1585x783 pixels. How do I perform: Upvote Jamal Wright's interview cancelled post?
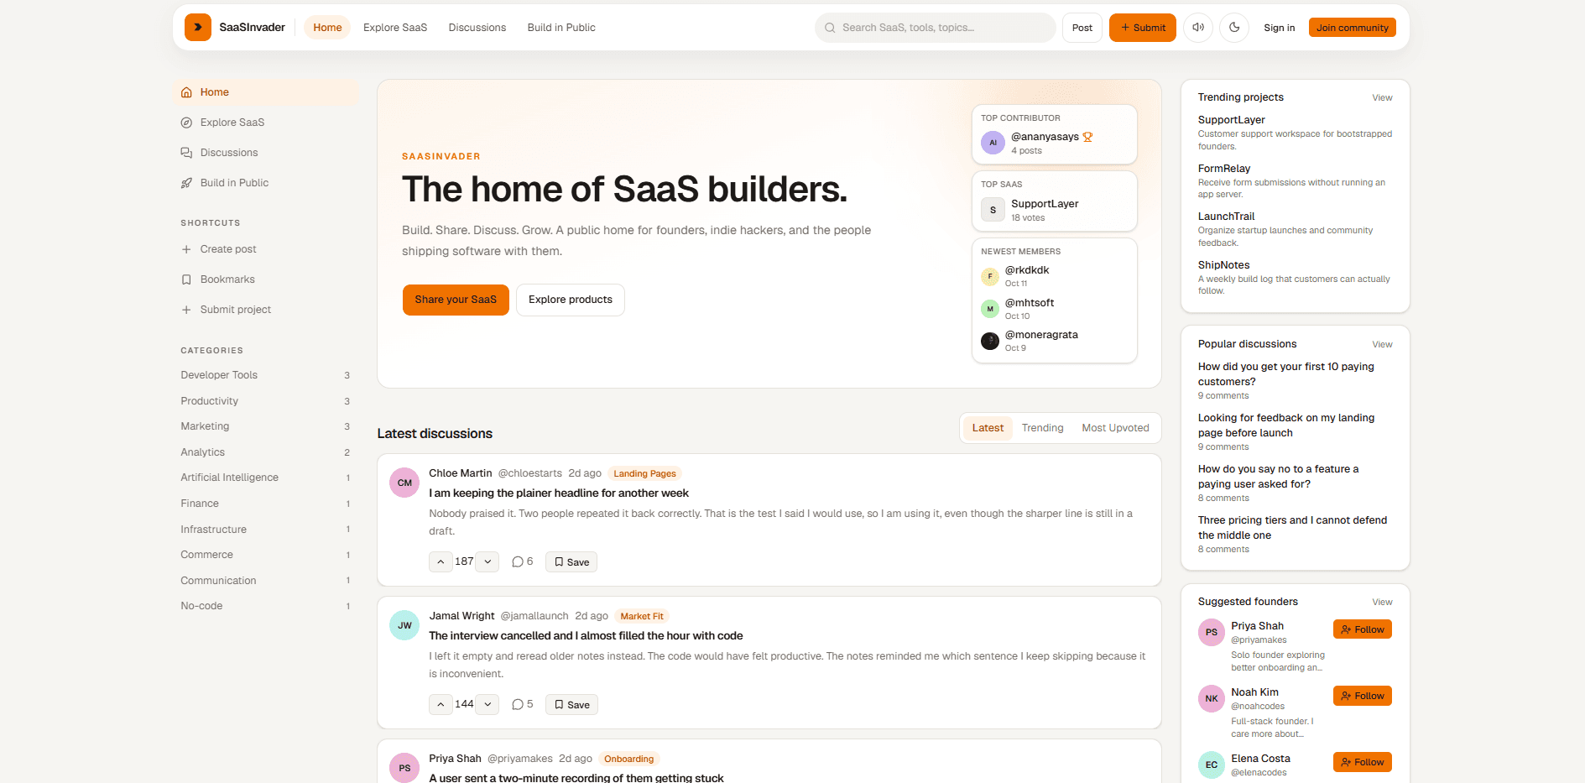[441, 705]
